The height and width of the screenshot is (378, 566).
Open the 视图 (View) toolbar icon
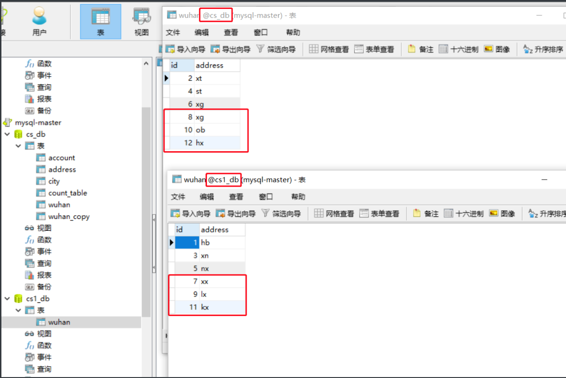tap(142, 21)
